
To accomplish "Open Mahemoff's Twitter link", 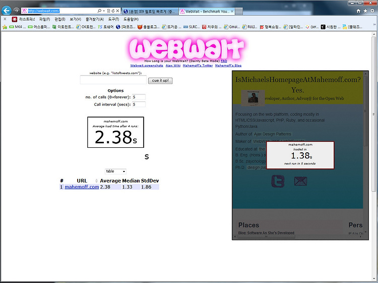I will (x=198, y=66).
